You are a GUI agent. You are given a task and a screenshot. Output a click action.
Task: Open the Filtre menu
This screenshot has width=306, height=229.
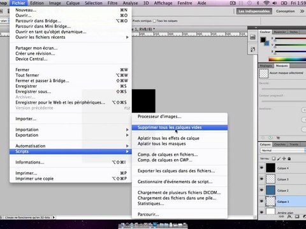coord(112,3)
